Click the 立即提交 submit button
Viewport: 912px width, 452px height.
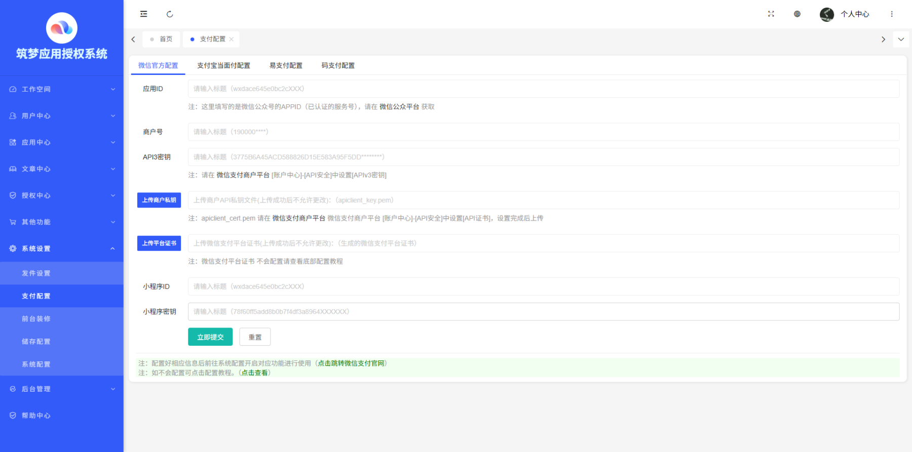[210, 337]
